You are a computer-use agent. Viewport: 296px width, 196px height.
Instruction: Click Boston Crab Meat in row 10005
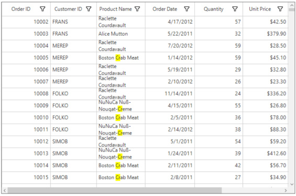(x=121, y=58)
